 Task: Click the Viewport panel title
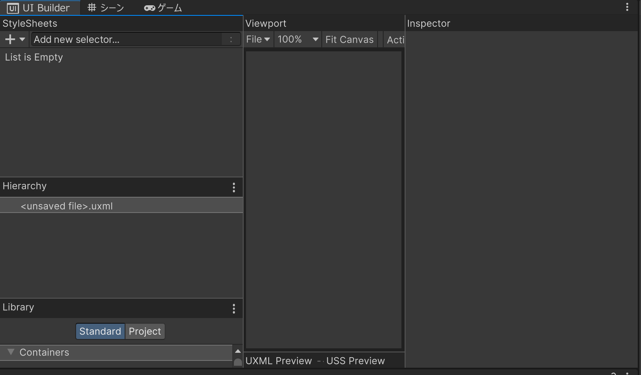click(x=266, y=23)
